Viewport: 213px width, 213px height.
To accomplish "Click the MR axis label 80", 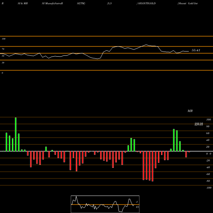I will click(208, 127).
